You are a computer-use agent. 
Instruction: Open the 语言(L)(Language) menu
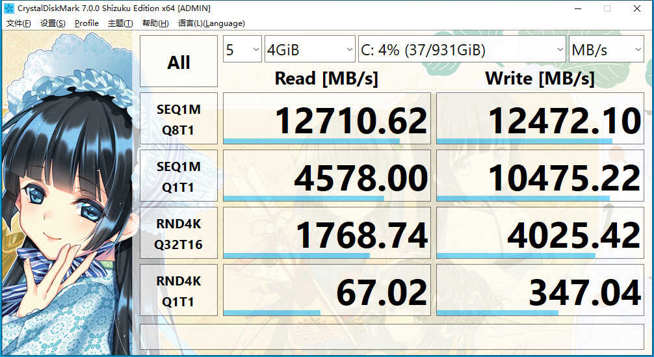(x=211, y=23)
